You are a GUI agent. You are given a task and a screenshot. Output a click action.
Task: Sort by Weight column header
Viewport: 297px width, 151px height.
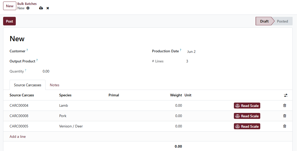(x=176, y=95)
